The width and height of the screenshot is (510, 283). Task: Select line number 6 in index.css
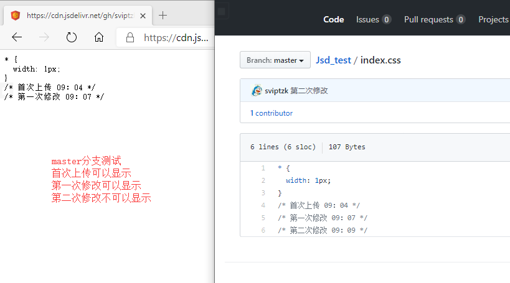263,230
